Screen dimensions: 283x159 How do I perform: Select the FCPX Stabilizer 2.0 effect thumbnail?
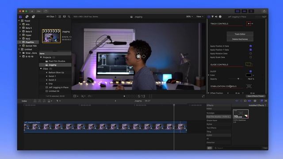pyautogui.click(x=241, y=114)
